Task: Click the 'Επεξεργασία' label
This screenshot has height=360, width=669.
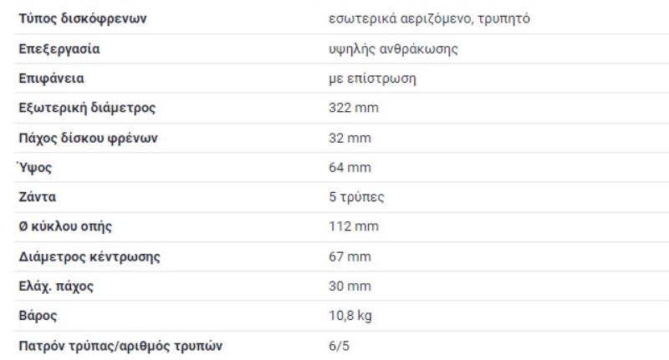Action: click(x=59, y=48)
